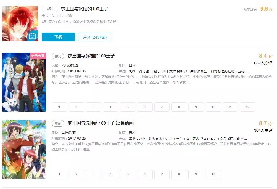Choose episode 5 of the short animation
Image resolution: width=277 pixels, height=189 pixels.
click(x=127, y=174)
